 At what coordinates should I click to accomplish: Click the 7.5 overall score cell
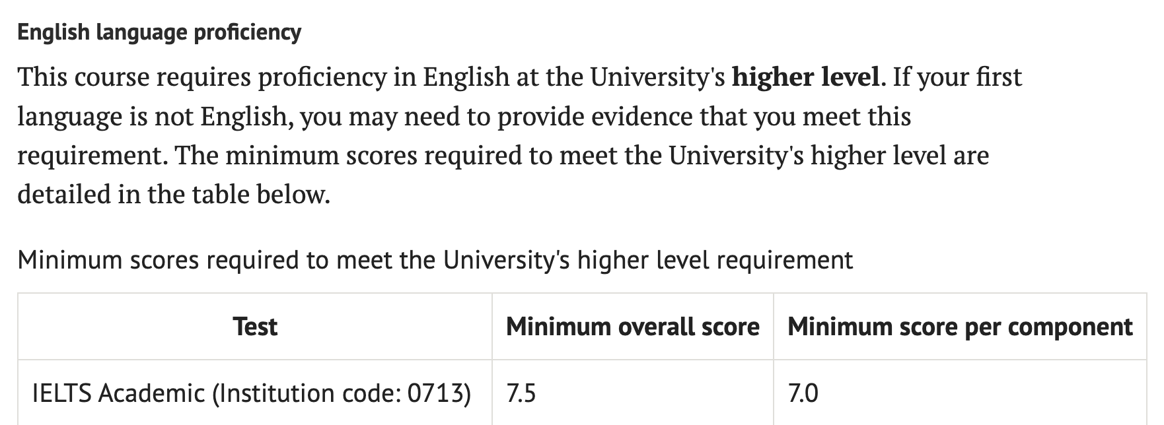(521, 393)
